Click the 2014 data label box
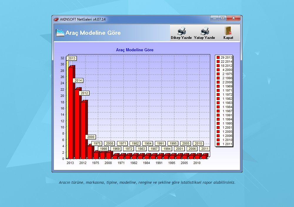 click(x=78, y=80)
